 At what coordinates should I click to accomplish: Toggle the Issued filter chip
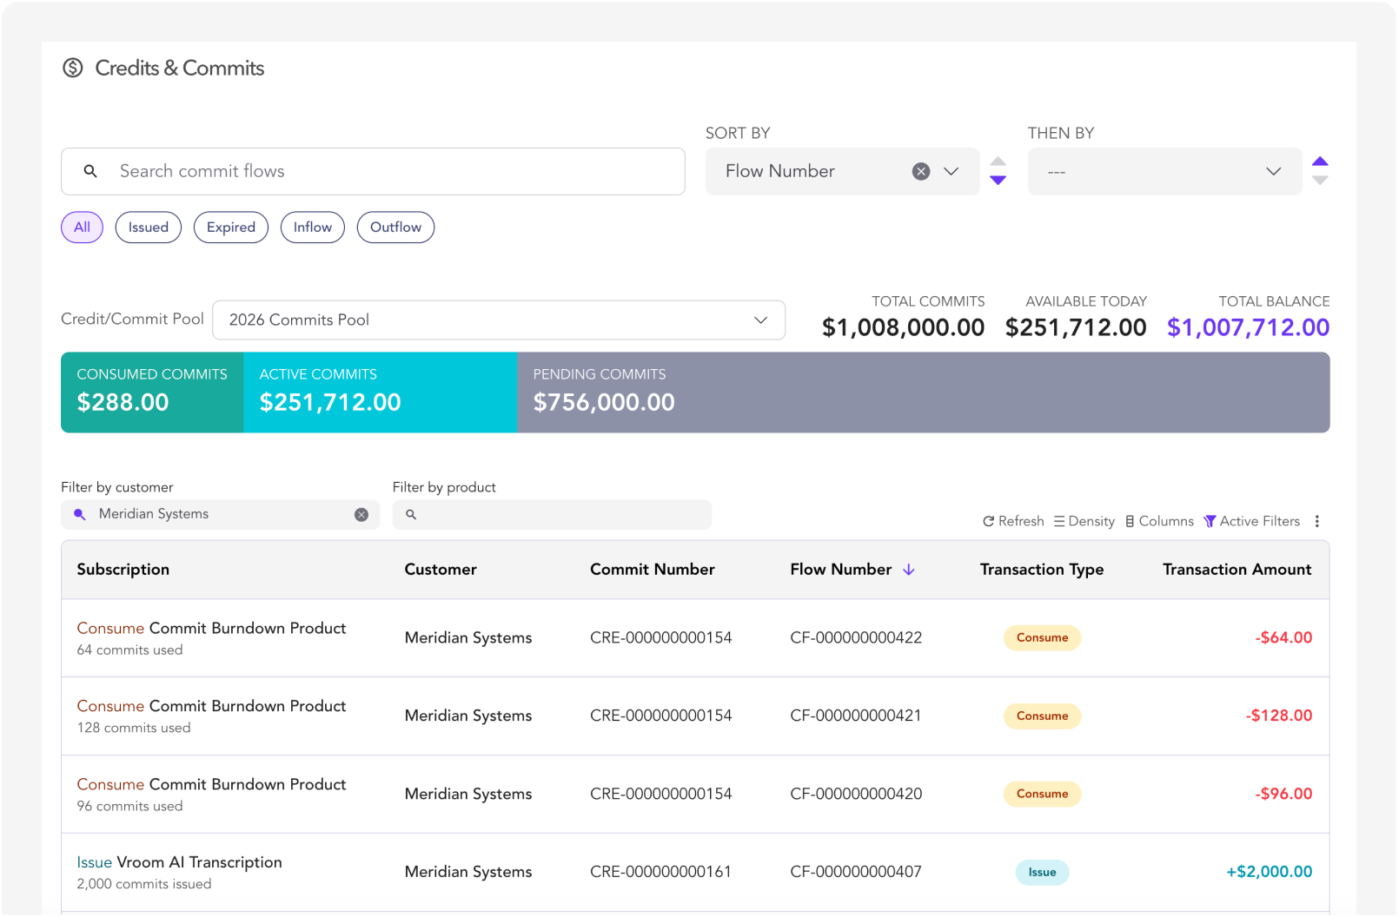click(x=149, y=228)
